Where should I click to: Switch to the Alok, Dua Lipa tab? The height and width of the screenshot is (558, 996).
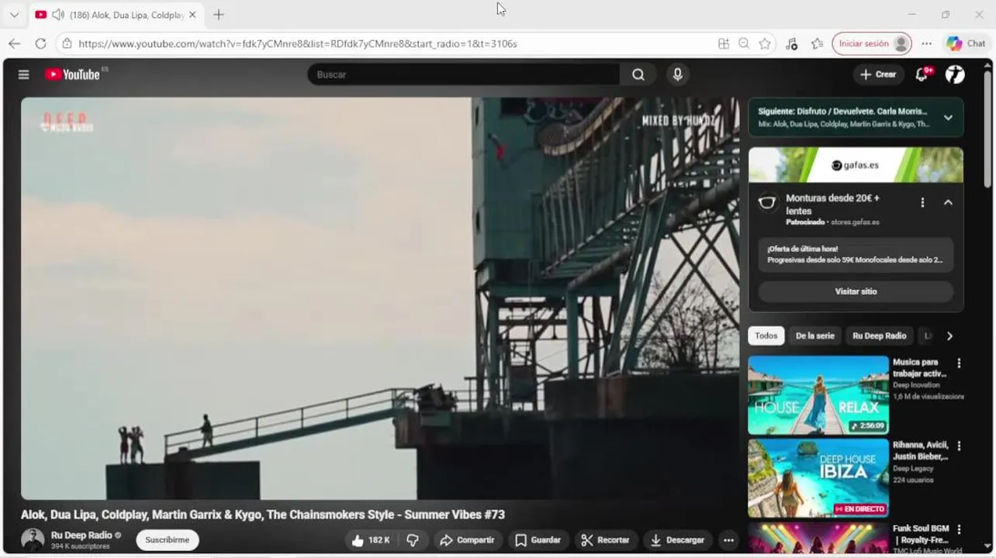click(x=116, y=15)
